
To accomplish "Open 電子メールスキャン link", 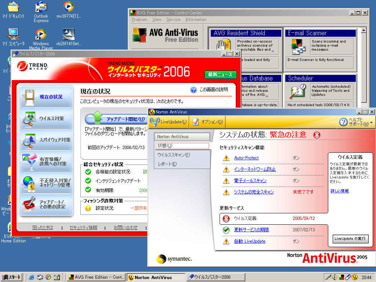I will [x=250, y=181].
